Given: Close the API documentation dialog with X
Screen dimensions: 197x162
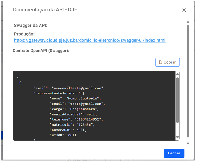Looking at the screenshot, I should 184,10.
